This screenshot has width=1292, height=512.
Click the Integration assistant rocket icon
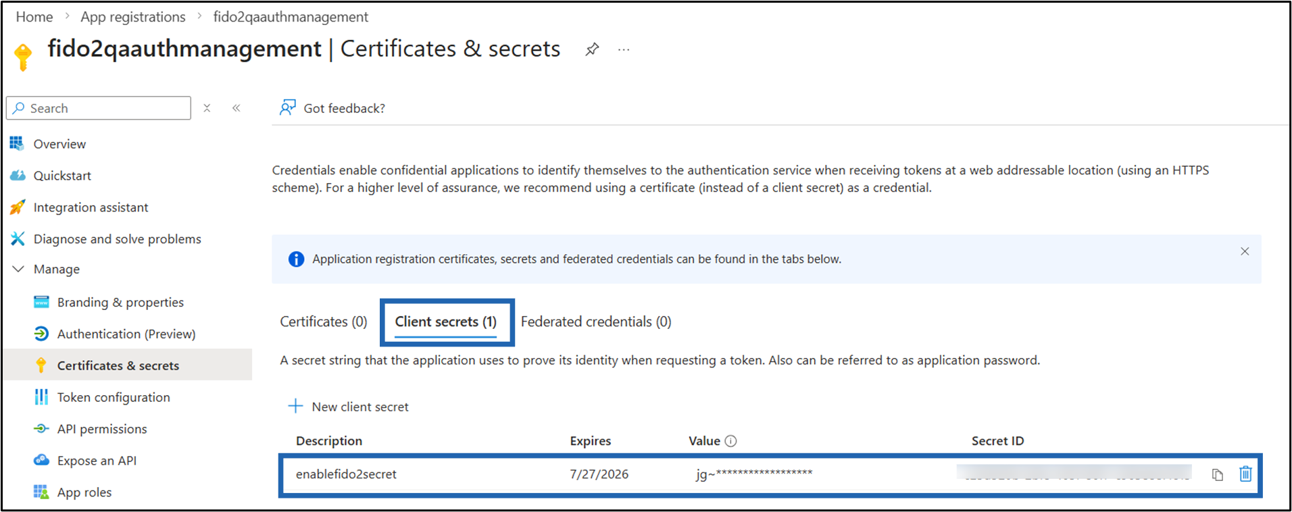click(x=18, y=207)
